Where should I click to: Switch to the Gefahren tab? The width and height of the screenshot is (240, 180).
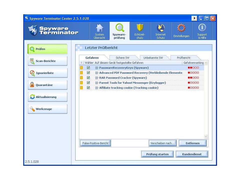coord(92,58)
